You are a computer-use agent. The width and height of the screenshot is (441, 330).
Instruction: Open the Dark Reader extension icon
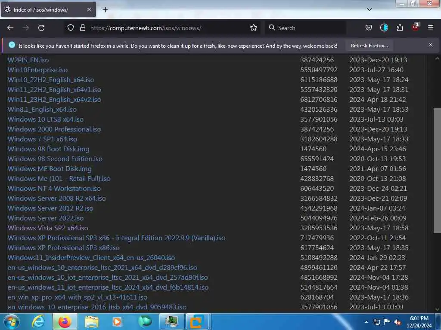pos(384,27)
